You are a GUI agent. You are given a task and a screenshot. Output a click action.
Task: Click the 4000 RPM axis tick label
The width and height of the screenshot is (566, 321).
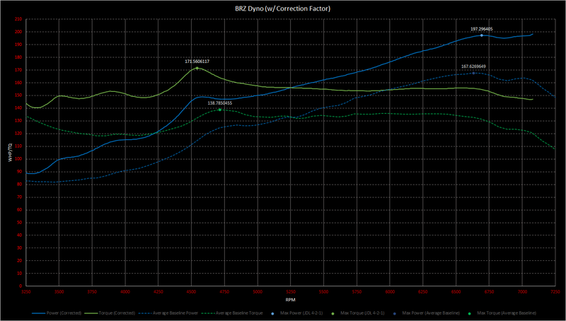(125, 291)
